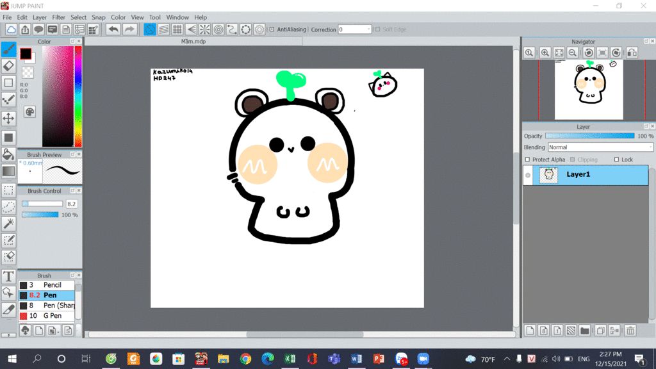Screen dimensions: 656x369
Task: Pick the Bucket fill tool
Action: coord(8,154)
